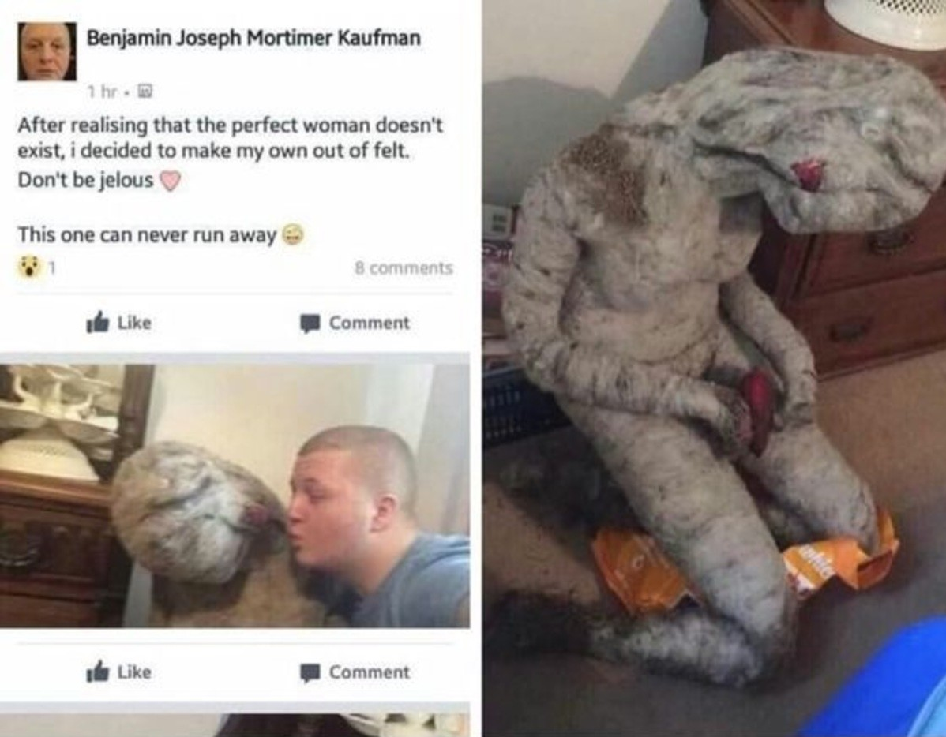Click the grinning emoji after run away
The height and width of the screenshot is (737, 946).
pyautogui.click(x=291, y=234)
